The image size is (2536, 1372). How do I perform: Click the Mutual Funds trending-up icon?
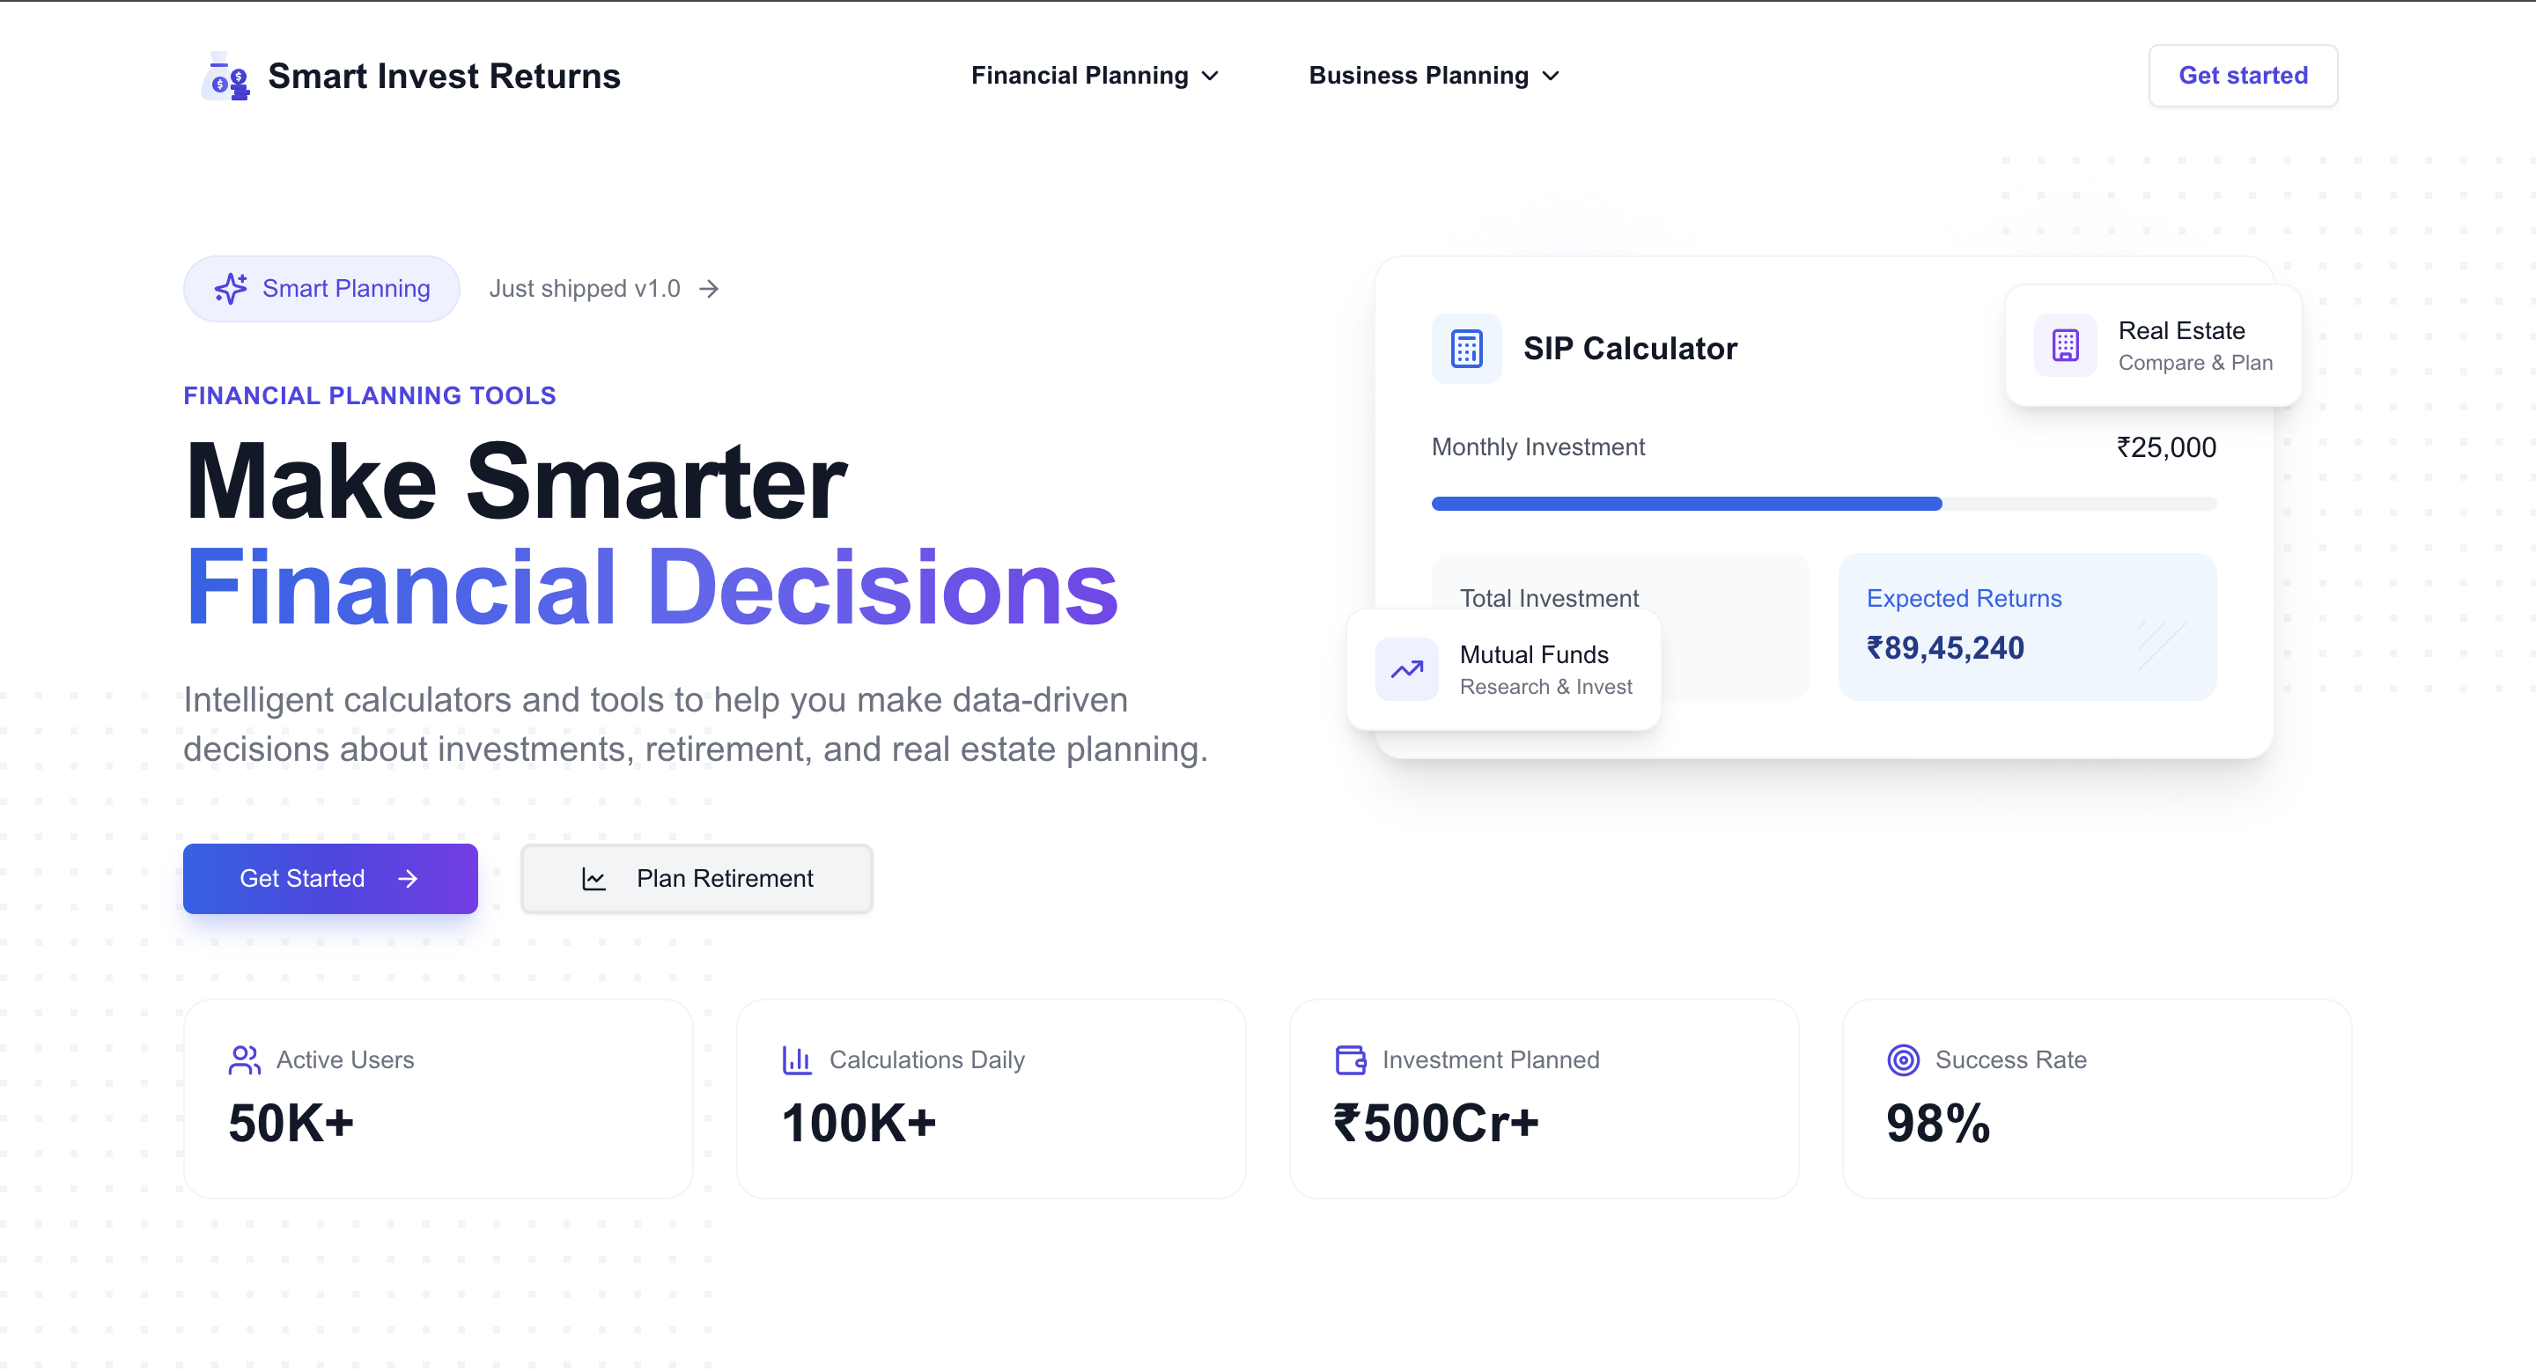coord(1406,669)
